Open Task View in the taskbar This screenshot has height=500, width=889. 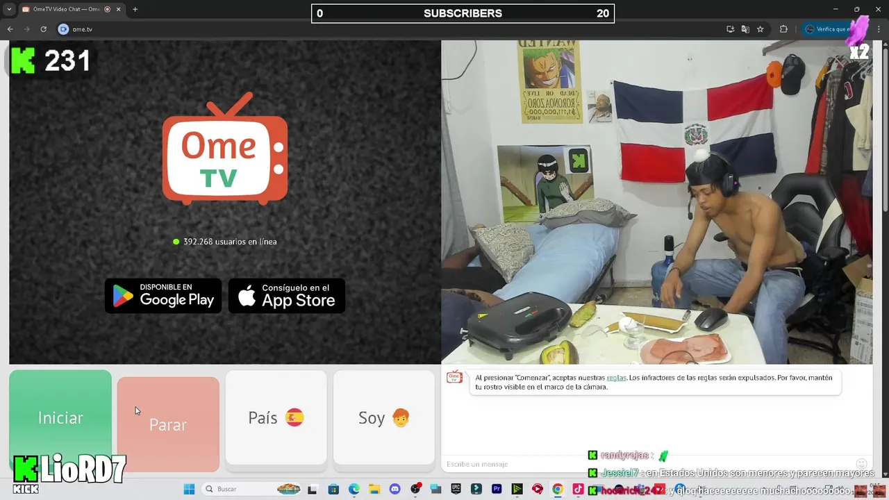(x=313, y=489)
